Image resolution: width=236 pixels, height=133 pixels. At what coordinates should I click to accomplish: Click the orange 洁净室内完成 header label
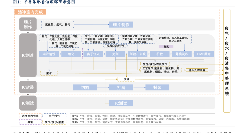(30, 12)
